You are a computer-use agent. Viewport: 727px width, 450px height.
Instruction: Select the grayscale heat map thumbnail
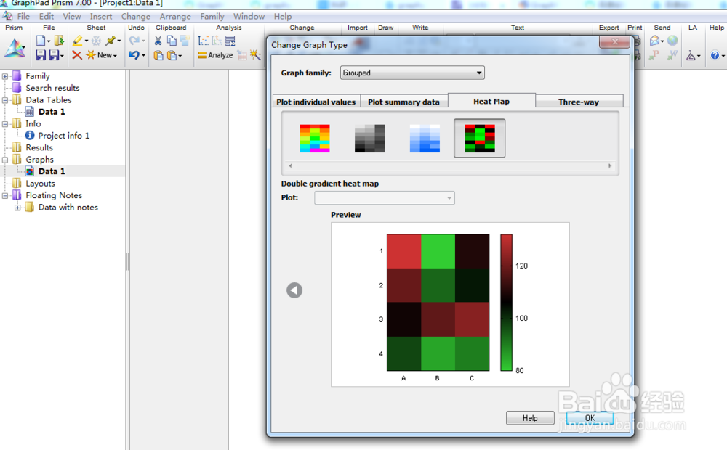coord(369,139)
